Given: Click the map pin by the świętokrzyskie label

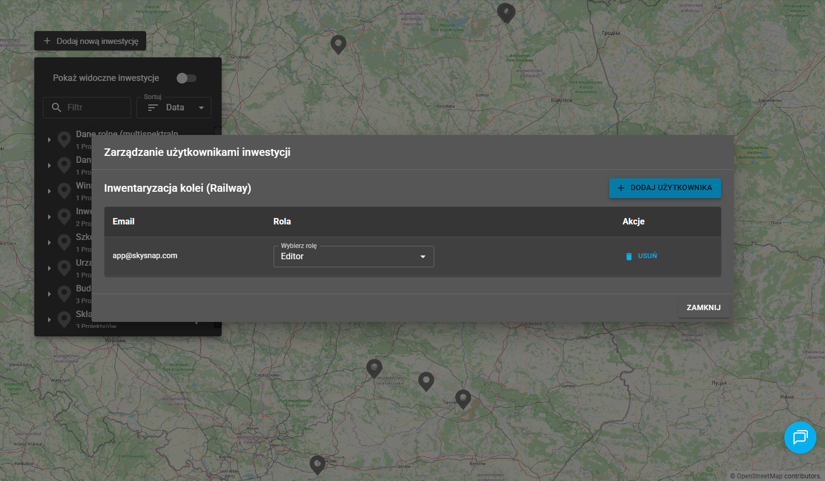Looking at the screenshot, I should [x=374, y=369].
